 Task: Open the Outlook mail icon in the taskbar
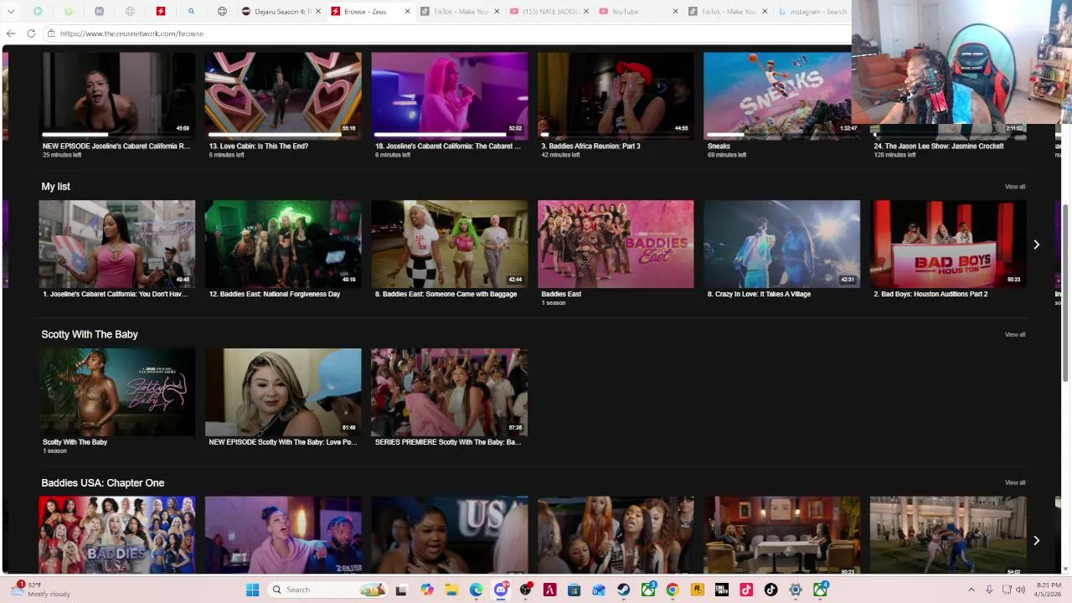[x=599, y=590]
